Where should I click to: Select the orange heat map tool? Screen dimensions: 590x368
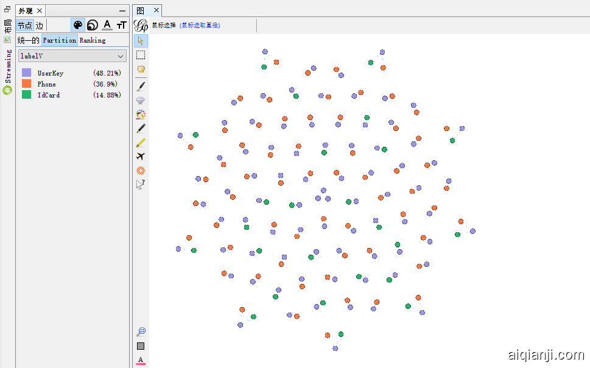point(141,171)
